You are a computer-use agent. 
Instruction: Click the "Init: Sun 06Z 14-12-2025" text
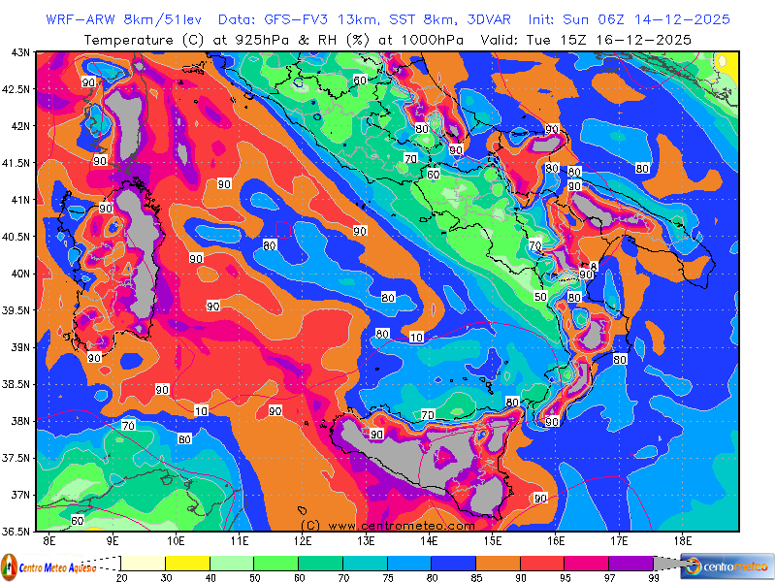(x=630, y=19)
